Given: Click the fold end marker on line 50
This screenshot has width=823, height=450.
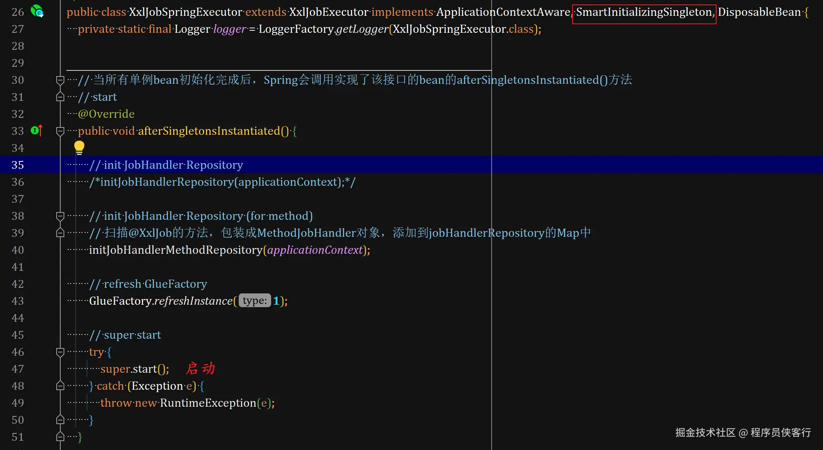Looking at the screenshot, I should [x=60, y=420].
